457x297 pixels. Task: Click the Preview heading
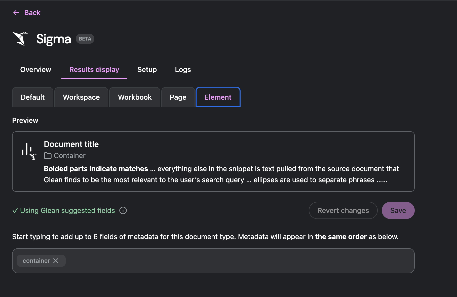tap(25, 120)
